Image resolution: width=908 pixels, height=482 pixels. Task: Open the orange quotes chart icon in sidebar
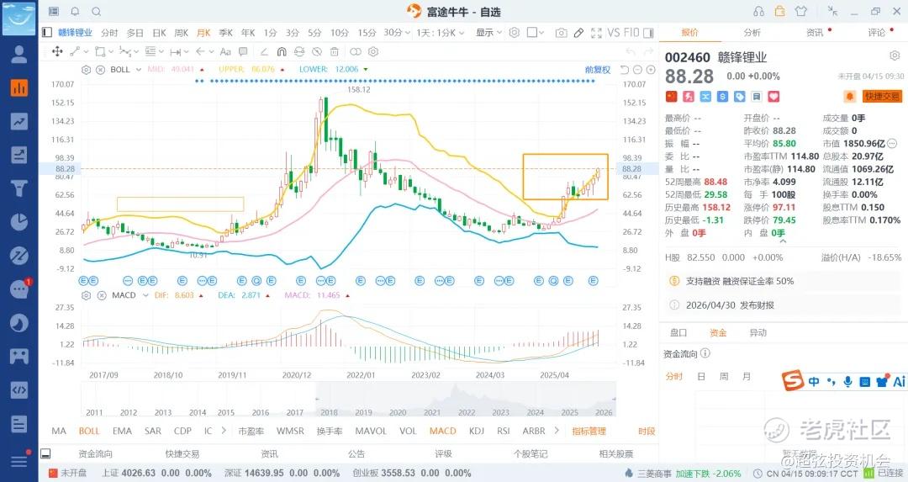(x=19, y=87)
